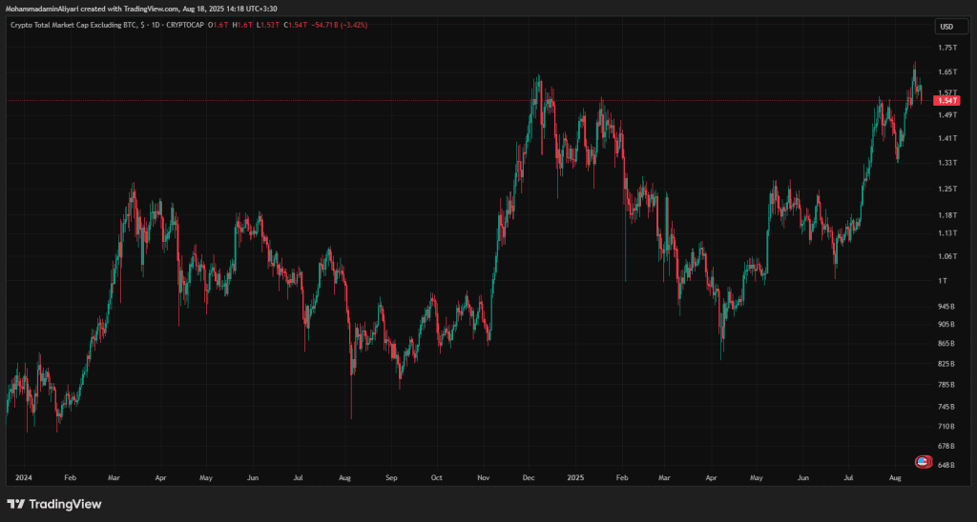Select the 2025 label on time axis
Image resolution: width=977 pixels, height=522 pixels.
click(x=573, y=475)
